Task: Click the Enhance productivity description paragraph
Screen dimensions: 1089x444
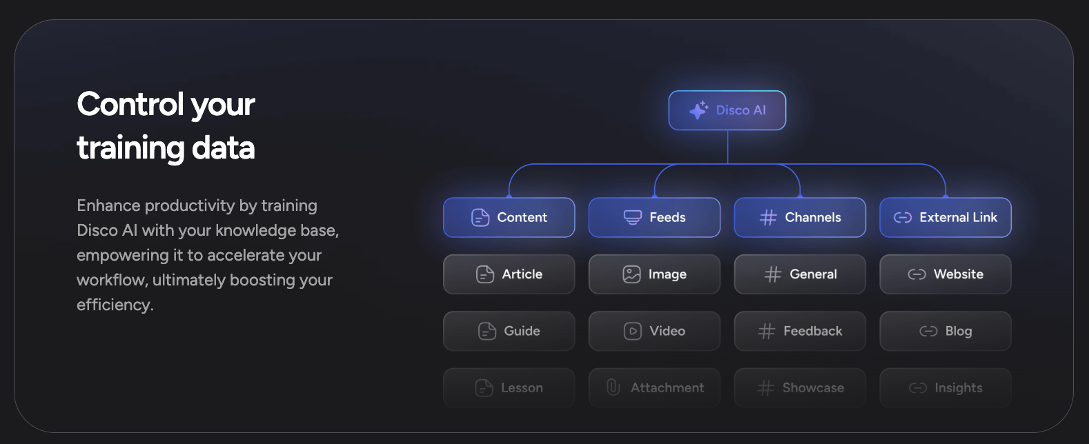Action: (x=207, y=255)
